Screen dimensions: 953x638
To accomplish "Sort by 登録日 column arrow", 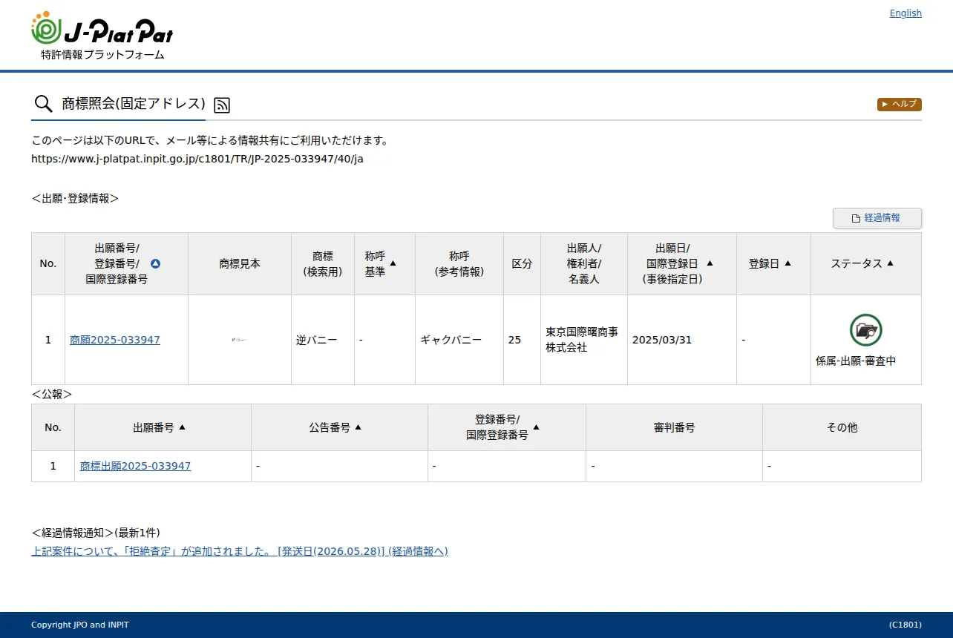I will [x=787, y=263].
